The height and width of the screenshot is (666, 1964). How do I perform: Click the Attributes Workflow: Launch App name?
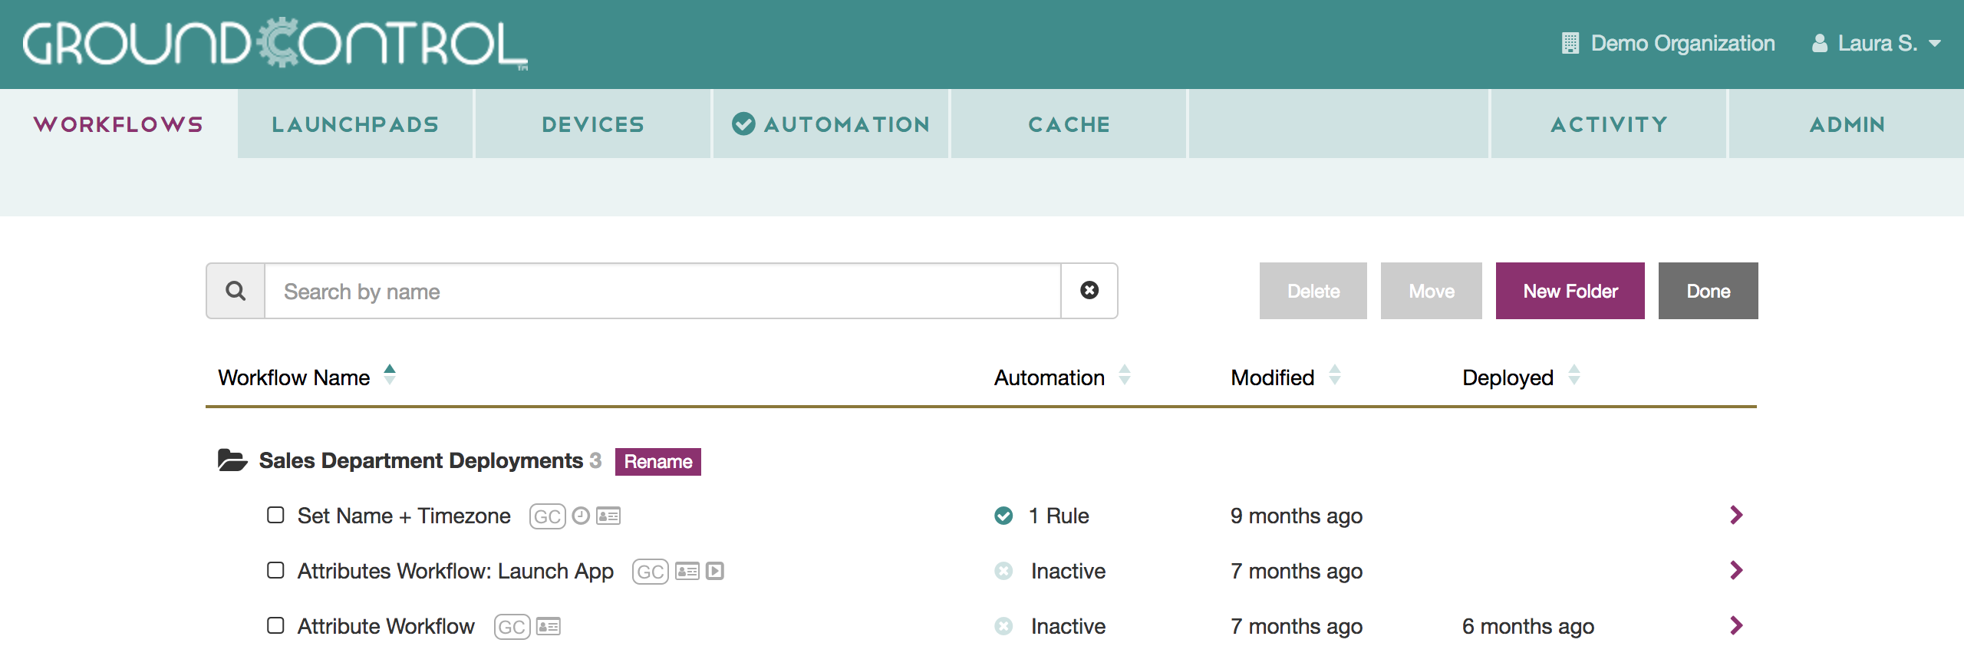pyautogui.click(x=456, y=571)
